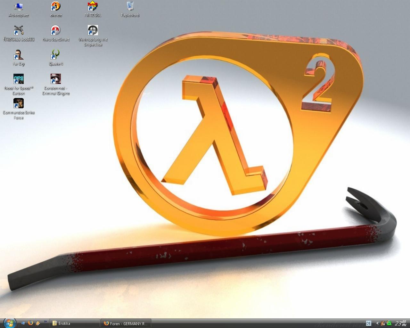Select the Condemned Criminal Origins icon
The width and height of the screenshot is (410, 328).
click(56, 85)
